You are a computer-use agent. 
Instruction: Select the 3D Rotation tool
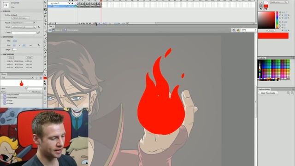coord(45,13)
